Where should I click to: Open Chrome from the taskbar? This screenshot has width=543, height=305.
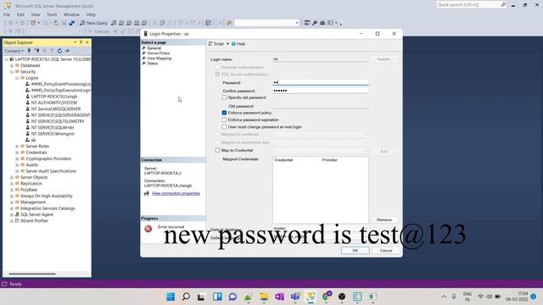(x=326, y=297)
